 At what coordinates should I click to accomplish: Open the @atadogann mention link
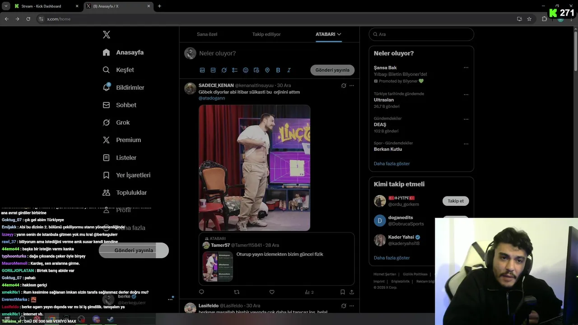212,98
